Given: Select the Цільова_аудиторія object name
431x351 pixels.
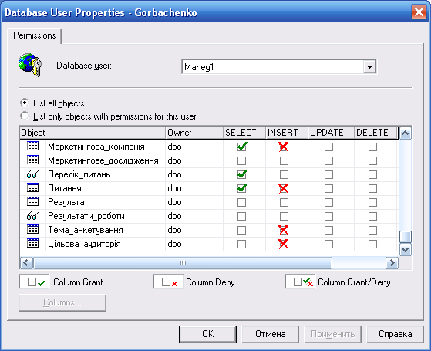Looking at the screenshot, I should click(x=84, y=244).
